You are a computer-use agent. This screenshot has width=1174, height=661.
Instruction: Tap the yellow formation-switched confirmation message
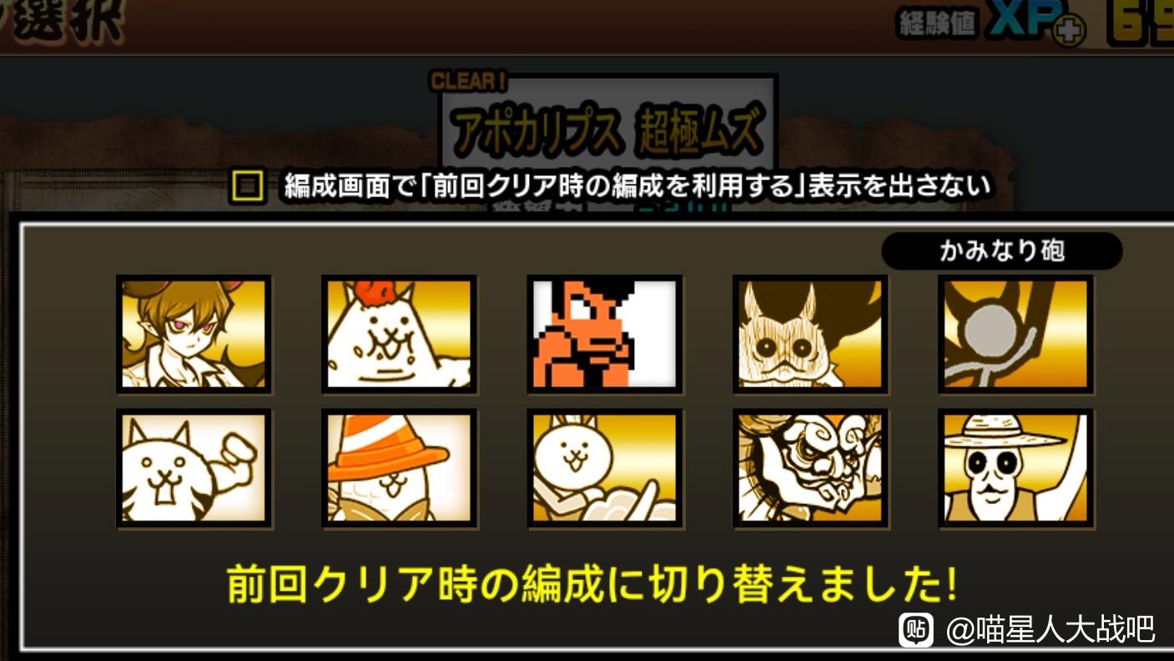591,584
